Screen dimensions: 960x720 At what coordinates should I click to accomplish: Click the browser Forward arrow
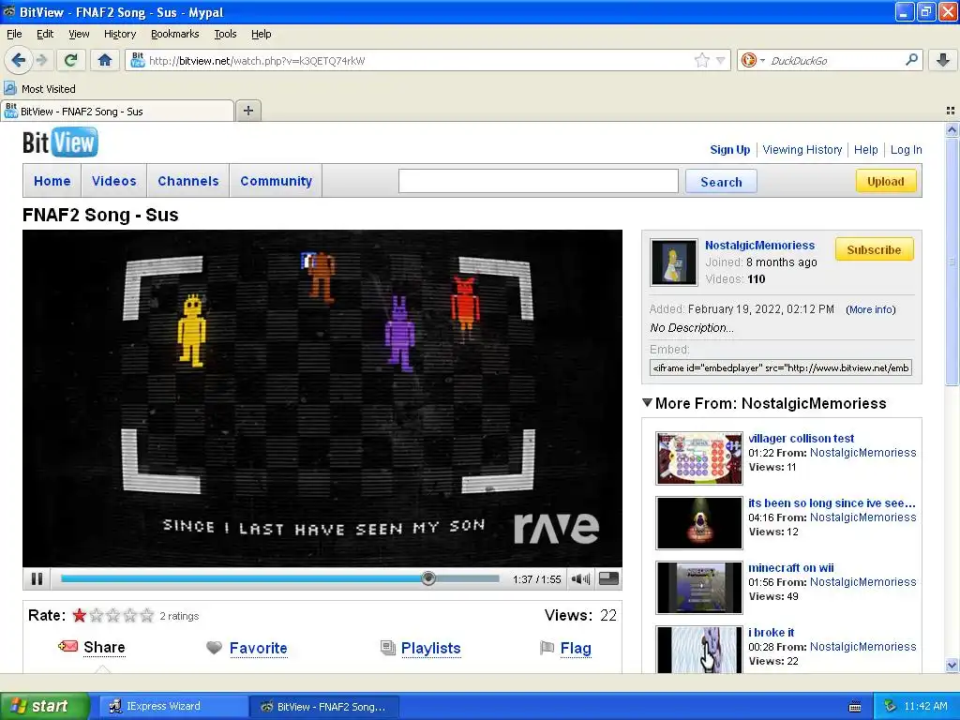point(41,60)
